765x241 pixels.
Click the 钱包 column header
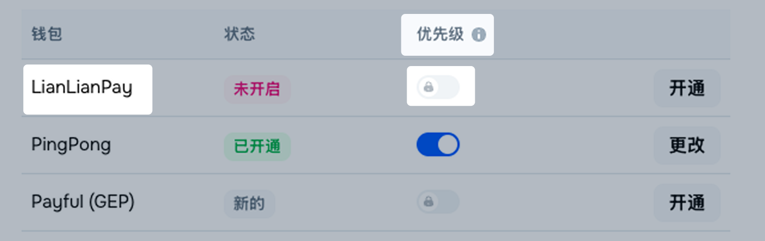(x=47, y=35)
